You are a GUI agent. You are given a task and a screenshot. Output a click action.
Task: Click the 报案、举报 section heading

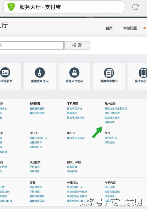coord(74,162)
